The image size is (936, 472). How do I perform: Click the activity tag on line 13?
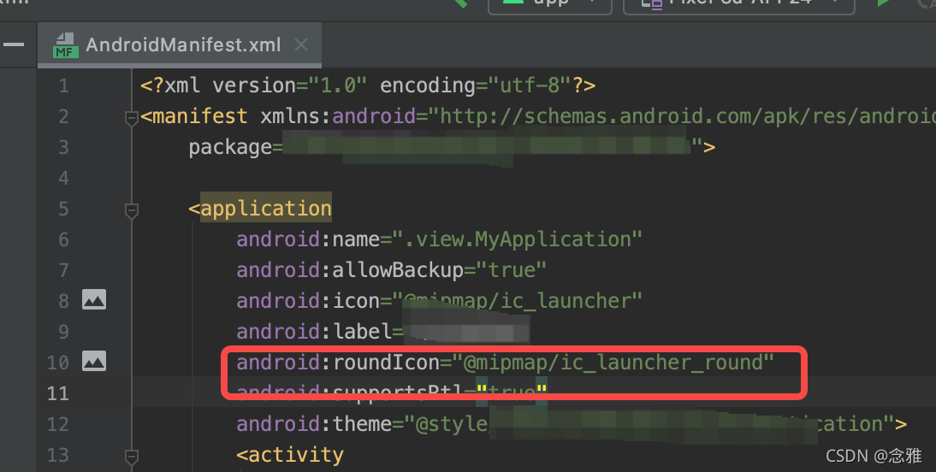coord(290,455)
